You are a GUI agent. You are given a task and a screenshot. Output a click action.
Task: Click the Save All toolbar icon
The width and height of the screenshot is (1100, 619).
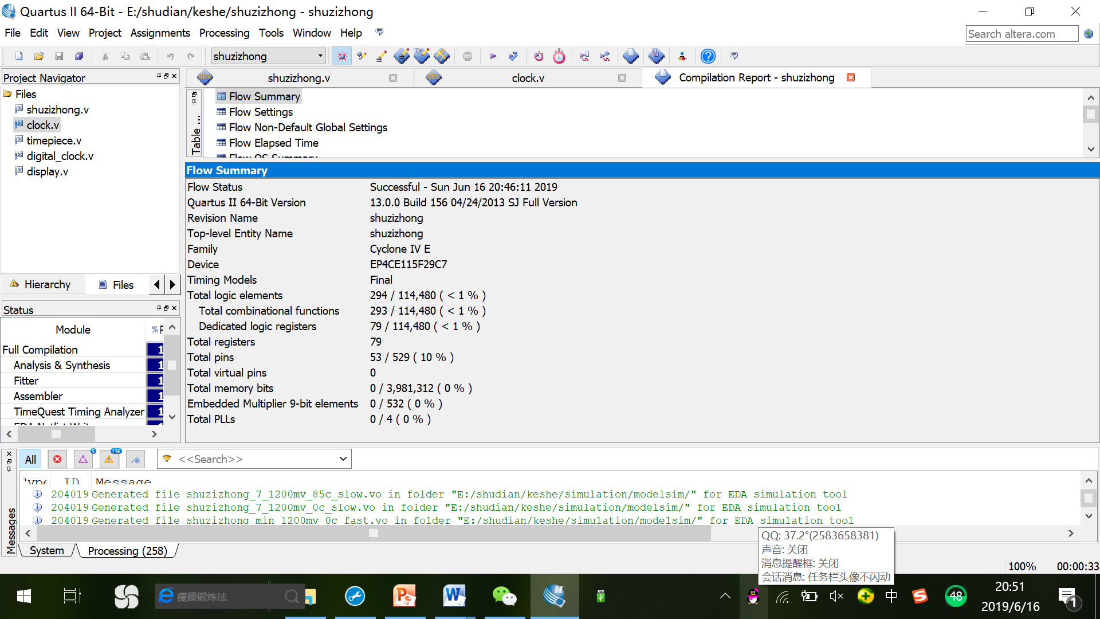pyautogui.click(x=79, y=56)
